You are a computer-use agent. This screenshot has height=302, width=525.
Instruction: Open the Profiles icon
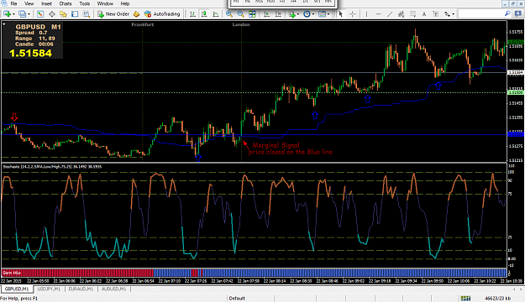22,14
